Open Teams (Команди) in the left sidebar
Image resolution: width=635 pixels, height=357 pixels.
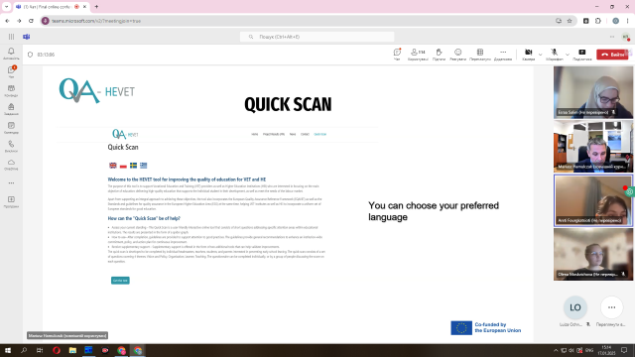pyautogui.click(x=11, y=90)
